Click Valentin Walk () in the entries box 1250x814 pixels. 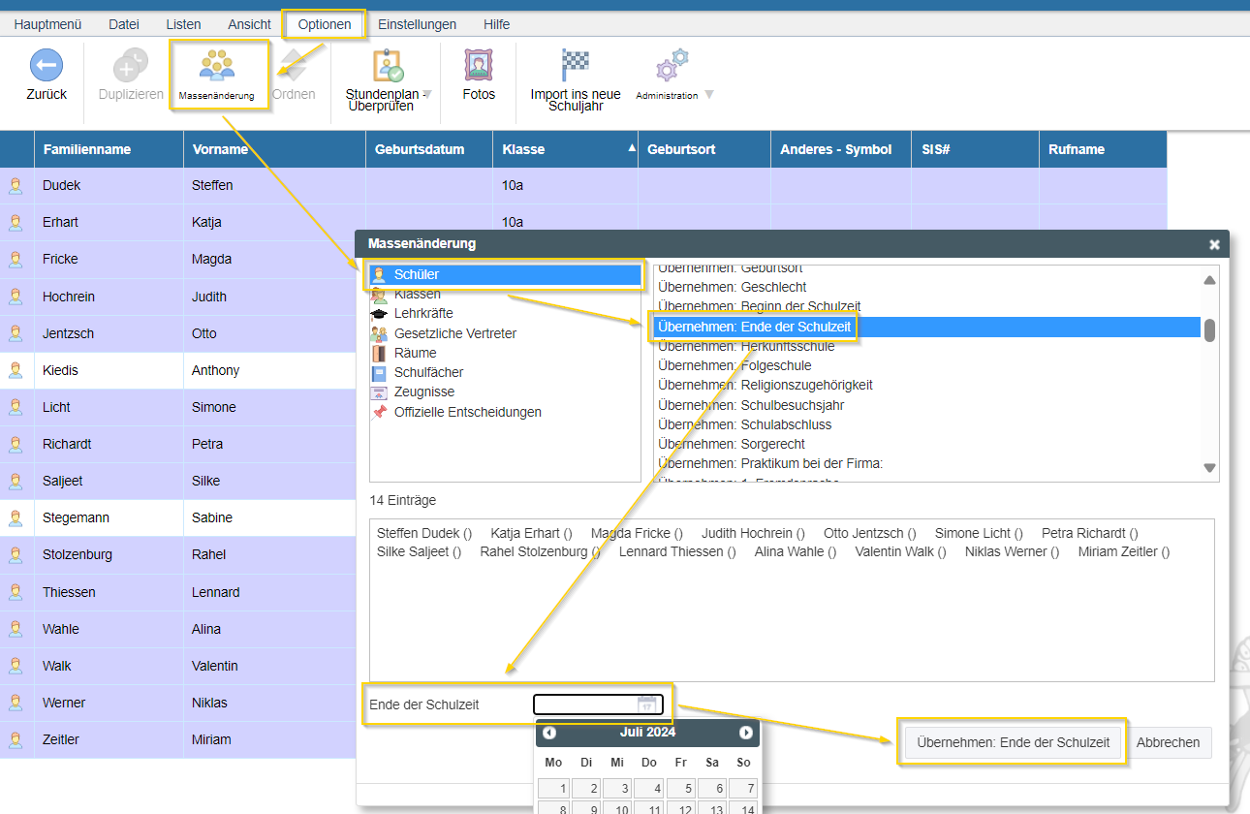900,551
